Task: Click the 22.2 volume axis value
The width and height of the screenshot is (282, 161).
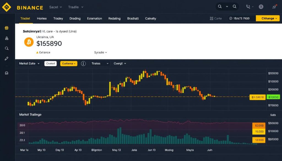Action: pyautogui.click(x=22, y=140)
